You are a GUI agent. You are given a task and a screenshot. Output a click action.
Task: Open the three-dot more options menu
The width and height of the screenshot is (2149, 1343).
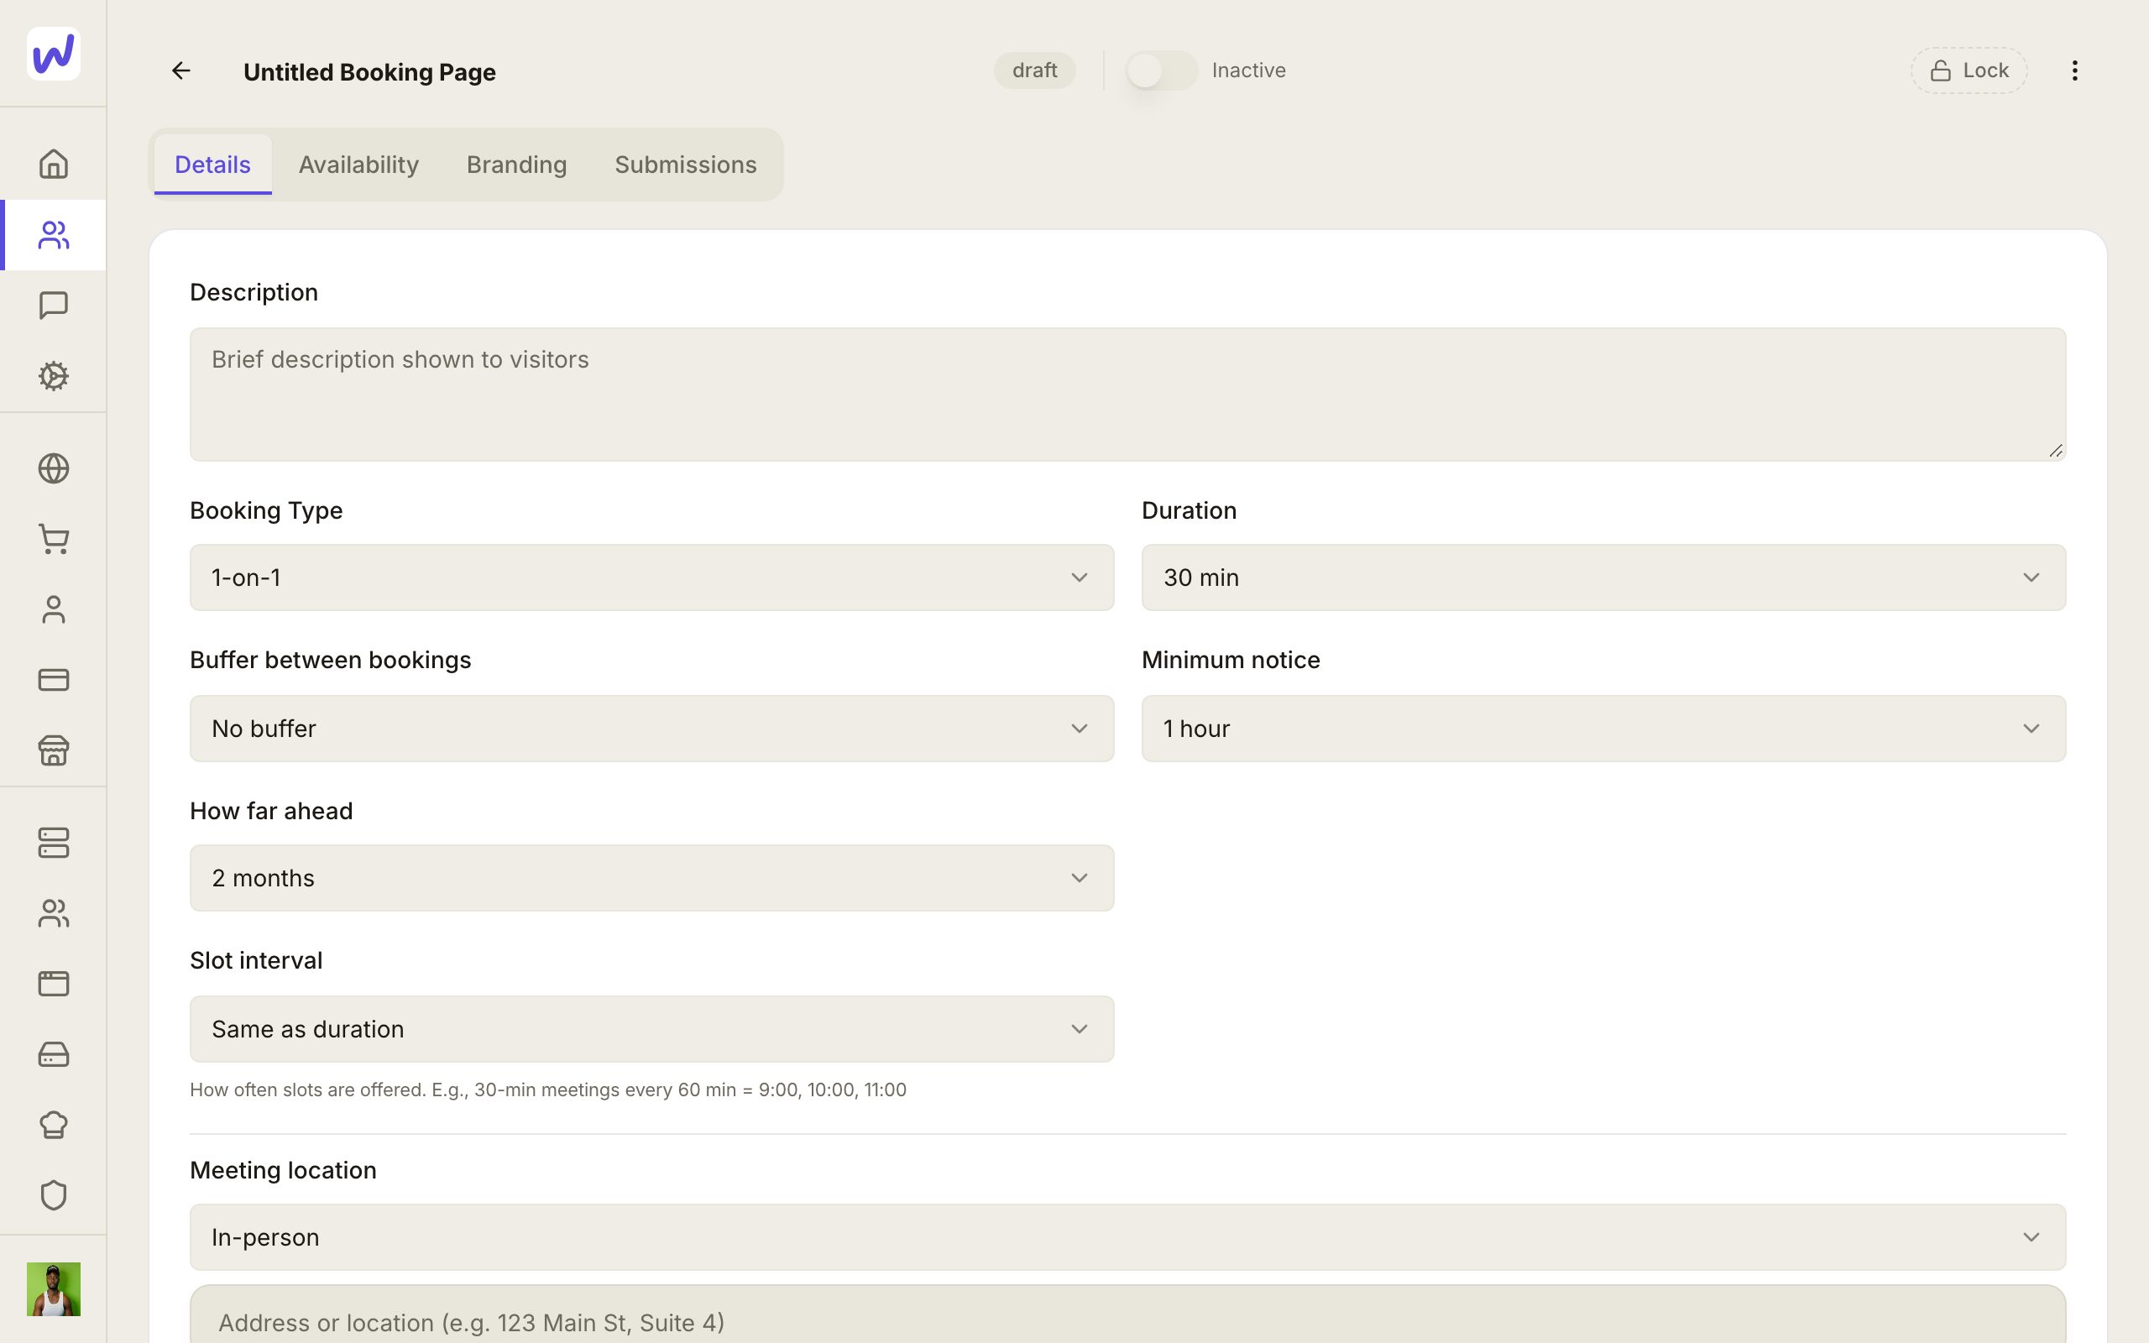click(x=2074, y=71)
